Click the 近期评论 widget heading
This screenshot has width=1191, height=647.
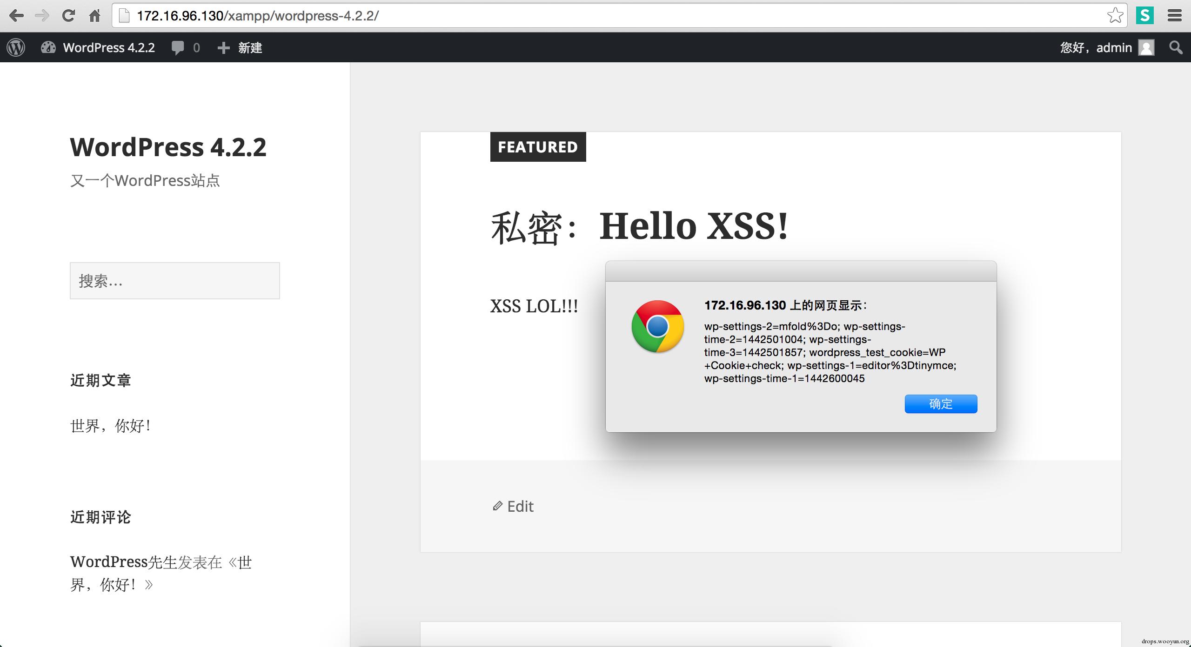[100, 517]
